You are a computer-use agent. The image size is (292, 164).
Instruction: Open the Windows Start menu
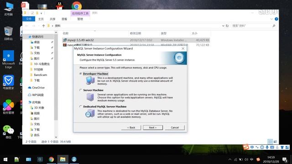click(5, 159)
